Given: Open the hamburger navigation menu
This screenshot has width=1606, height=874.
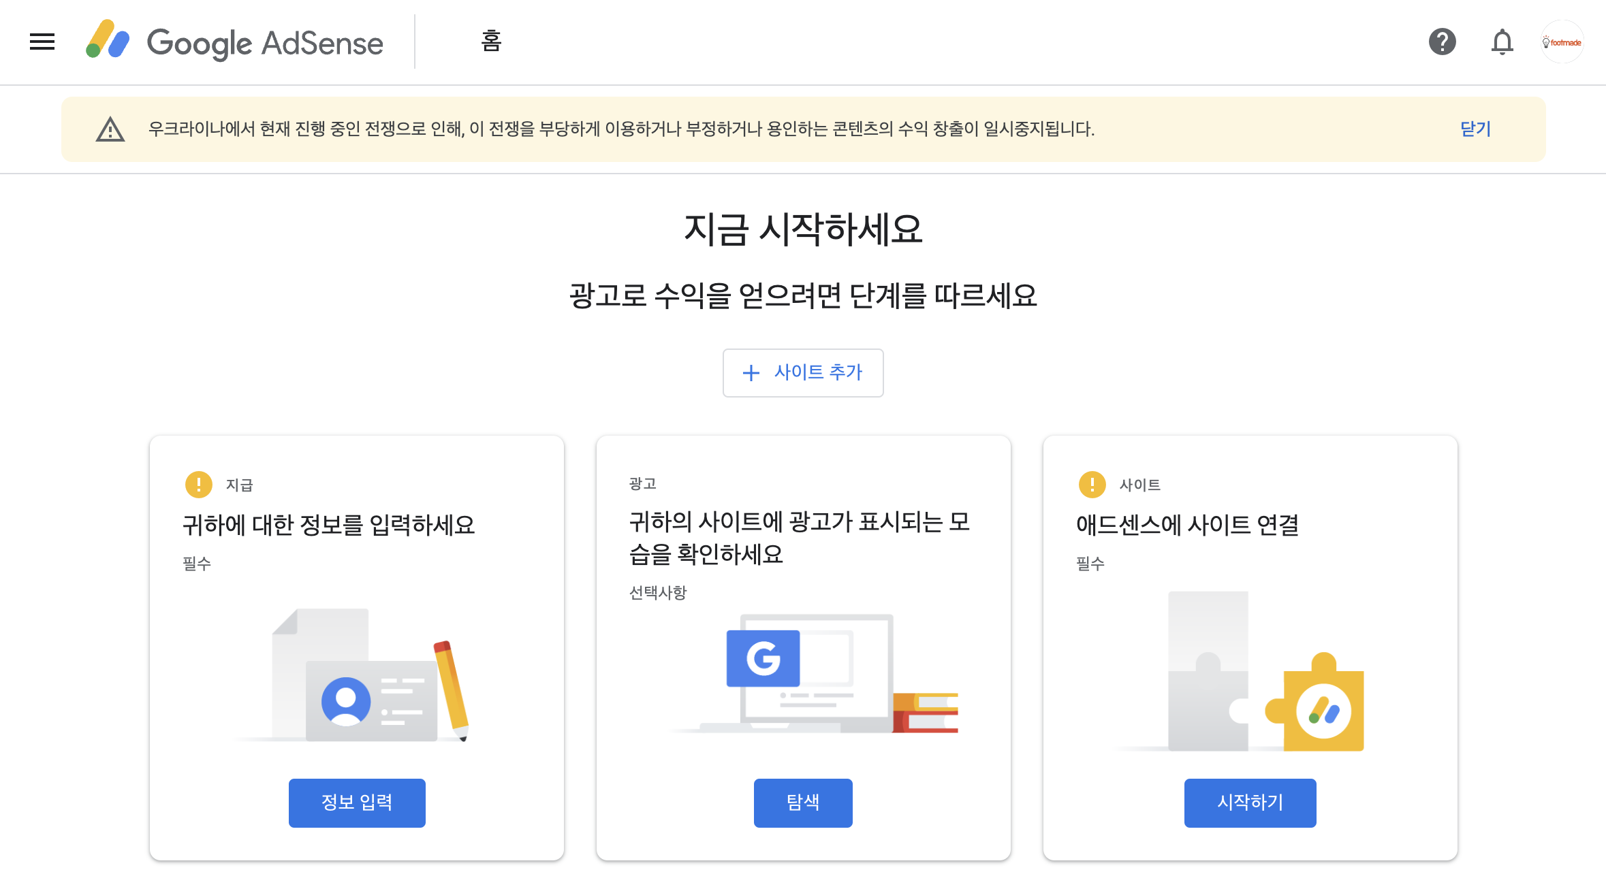Looking at the screenshot, I should point(42,42).
